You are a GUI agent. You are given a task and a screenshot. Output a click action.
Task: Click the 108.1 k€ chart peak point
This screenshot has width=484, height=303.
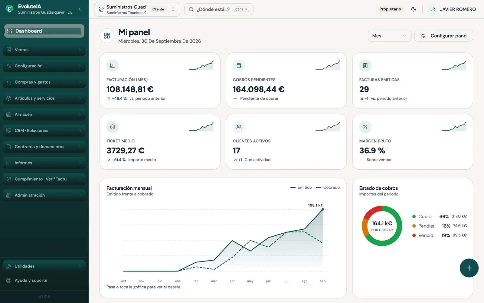click(323, 209)
